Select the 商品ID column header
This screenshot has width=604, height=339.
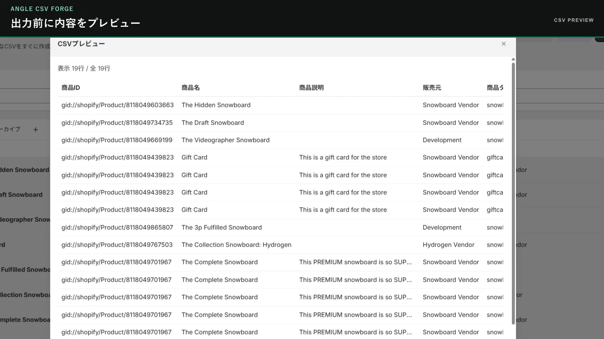(x=71, y=88)
